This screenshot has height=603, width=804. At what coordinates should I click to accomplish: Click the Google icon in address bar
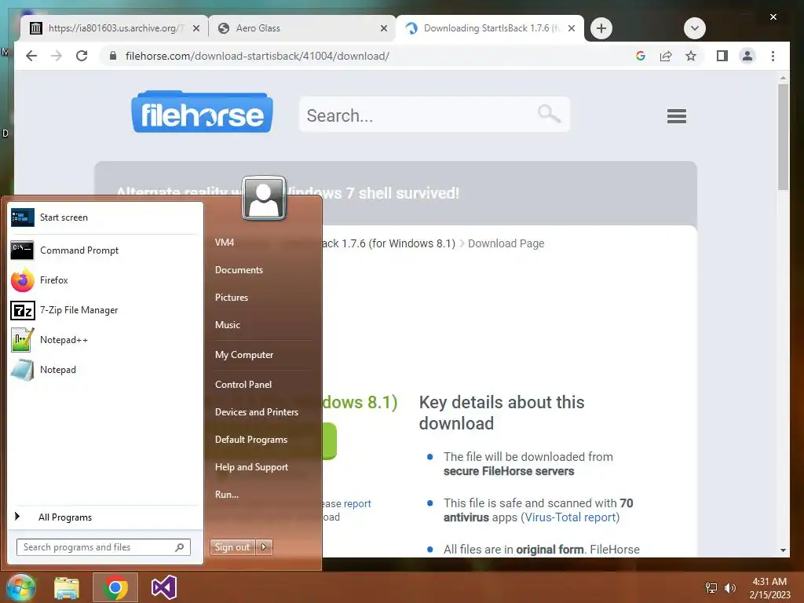click(641, 56)
